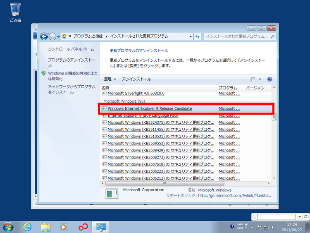Go back with the blue back arrow

point(44,36)
